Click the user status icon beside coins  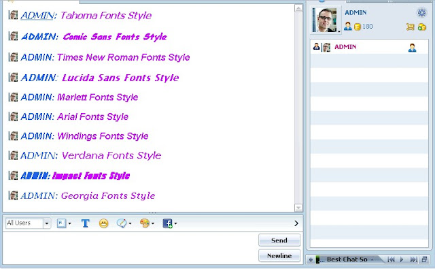coord(347,27)
